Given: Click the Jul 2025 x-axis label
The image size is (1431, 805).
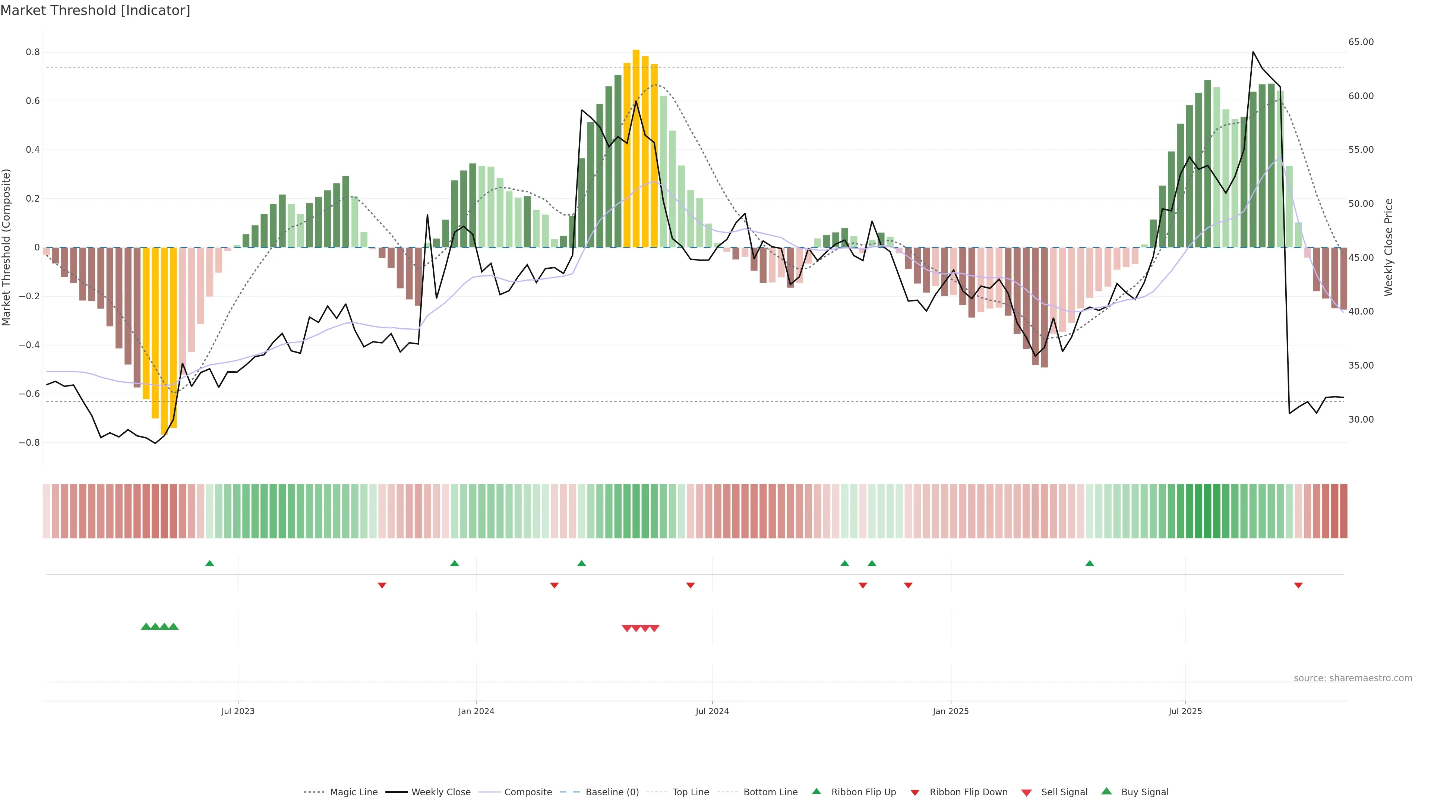Looking at the screenshot, I should pyautogui.click(x=1185, y=711).
